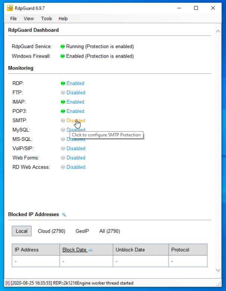Open the Help menu
The width and height of the screenshot is (226, 291).
click(63, 19)
